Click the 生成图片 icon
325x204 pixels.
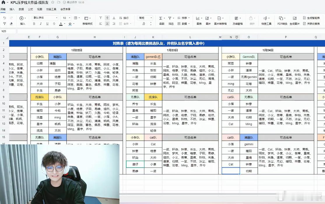coord(294,18)
